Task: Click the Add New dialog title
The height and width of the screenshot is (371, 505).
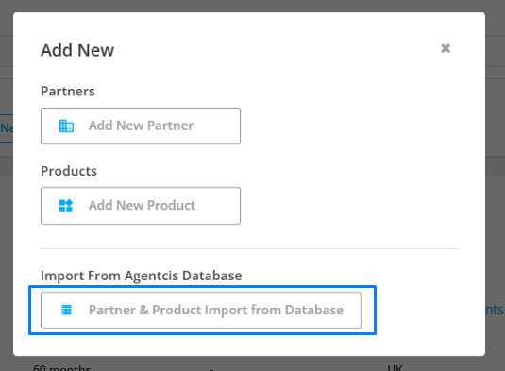Action: pyautogui.click(x=77, y=50)
